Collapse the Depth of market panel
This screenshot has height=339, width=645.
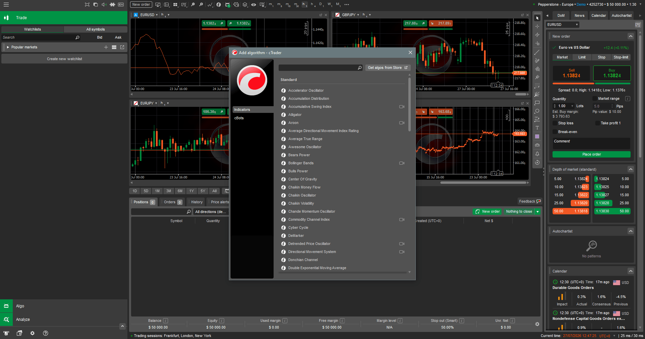[631, 169]
